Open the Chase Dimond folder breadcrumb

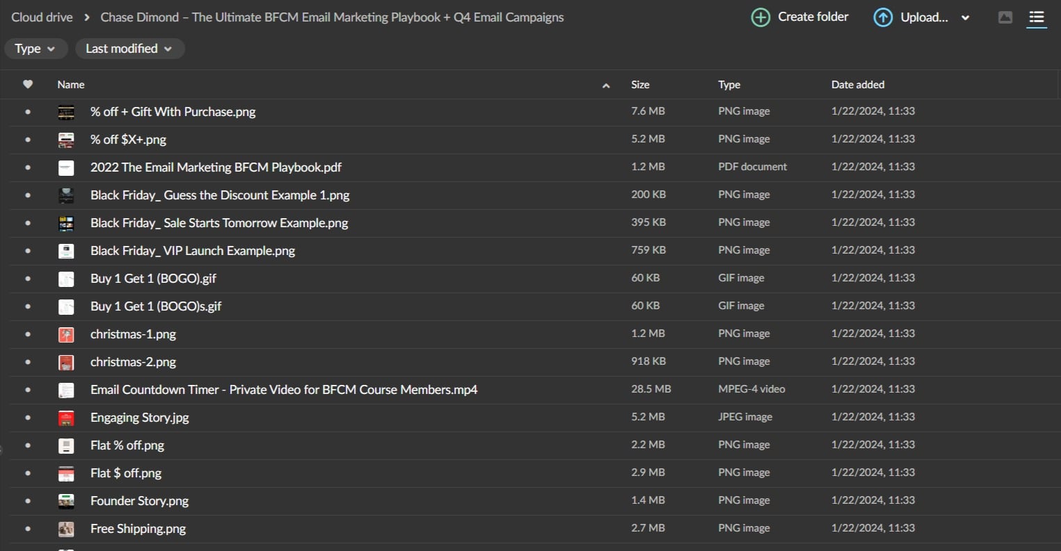pyautogui.click(x=332, y=17)
